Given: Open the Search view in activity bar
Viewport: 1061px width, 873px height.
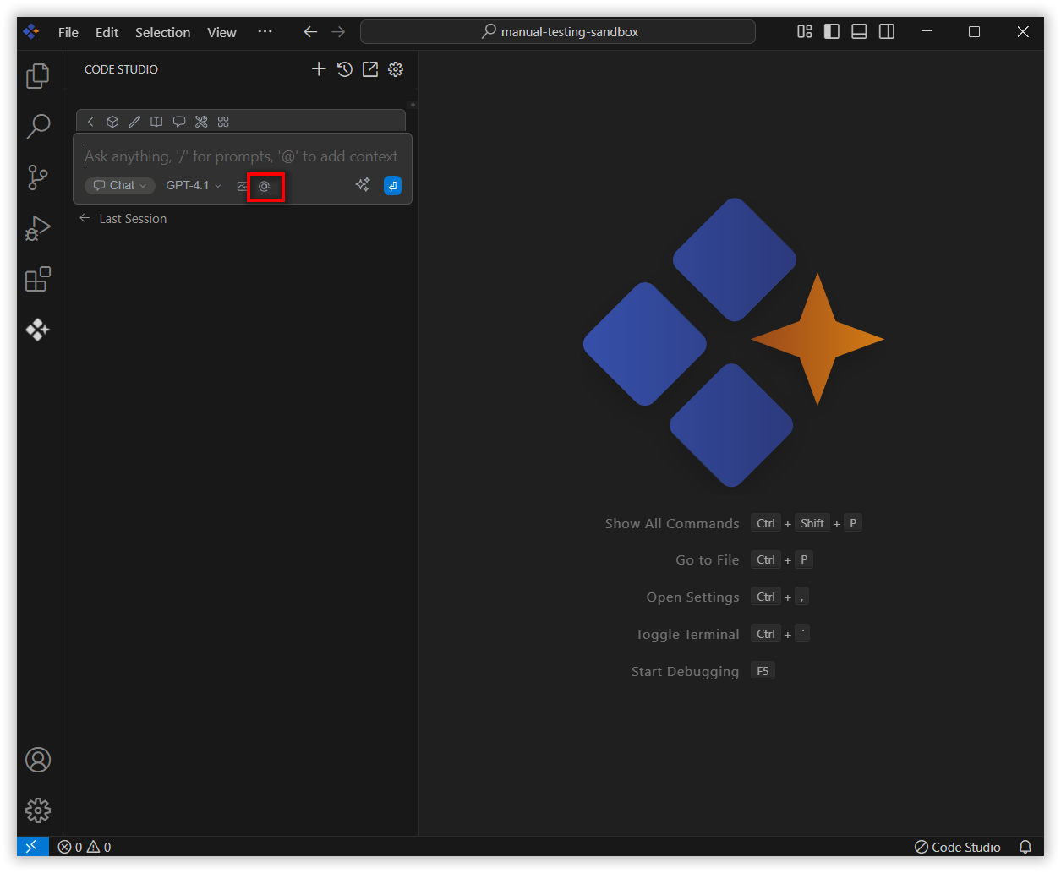Looking at the screenshot, I should 38,127.
